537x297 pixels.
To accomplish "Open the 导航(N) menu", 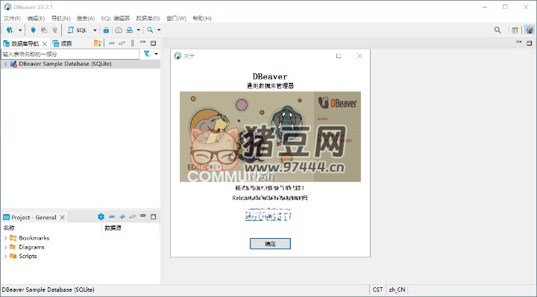I will click(x=60, y=18).
